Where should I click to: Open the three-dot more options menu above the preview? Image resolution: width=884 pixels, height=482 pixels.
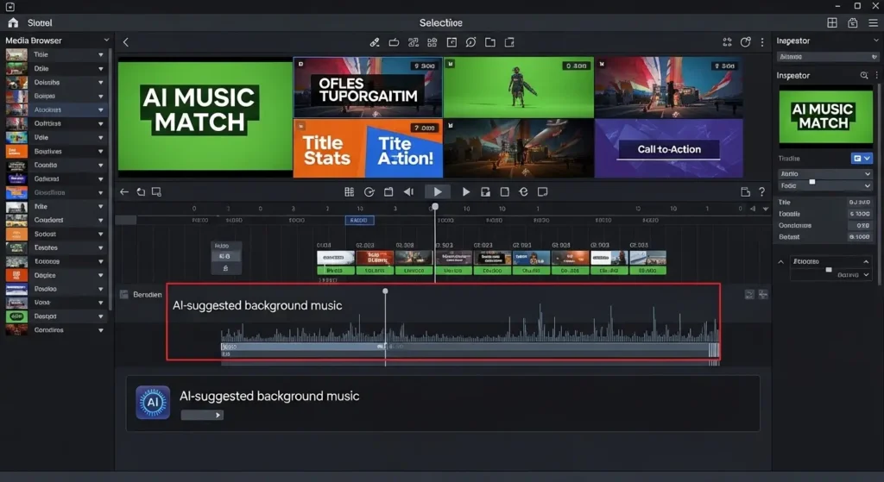(x=762, y=42)
